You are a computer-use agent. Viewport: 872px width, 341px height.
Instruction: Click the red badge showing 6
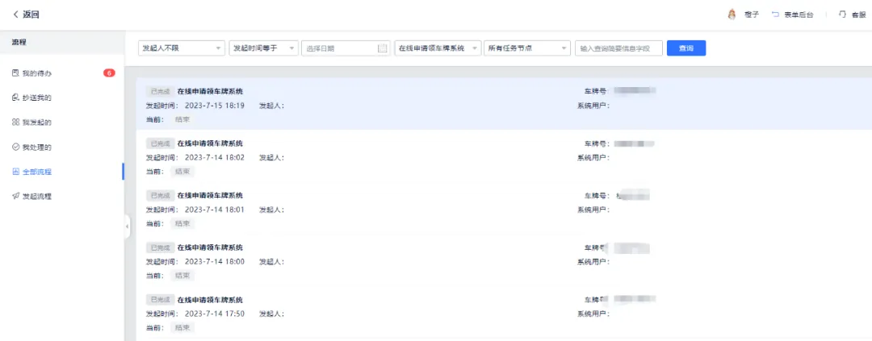(x=109, y=73)
